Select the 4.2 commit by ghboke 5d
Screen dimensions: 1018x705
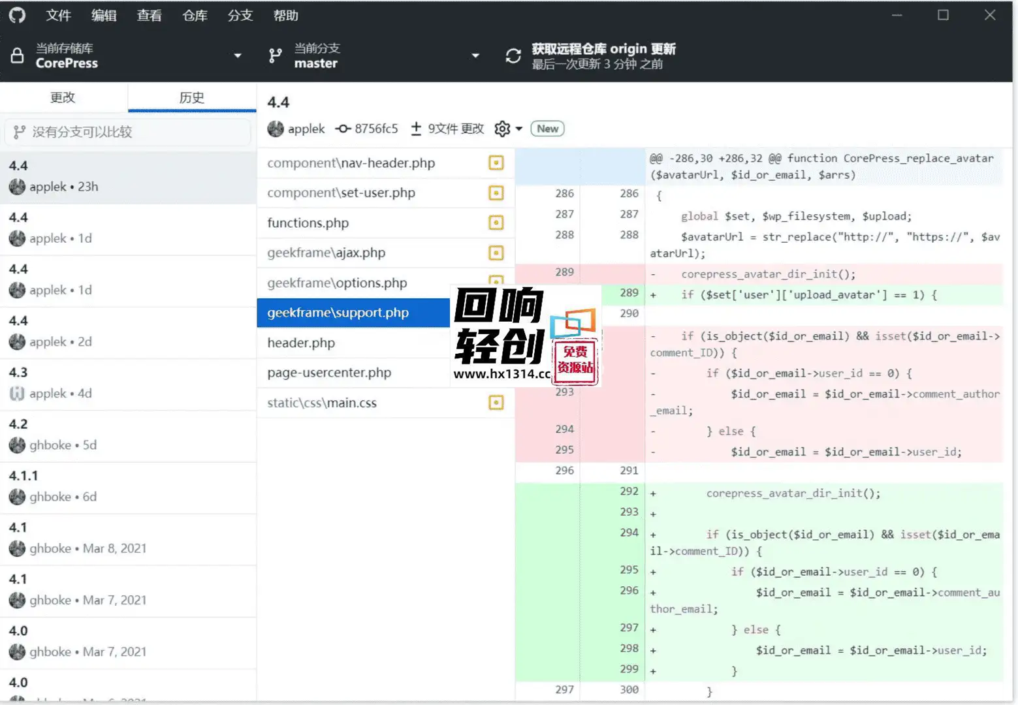pyautogui.click(x=128, y=435)
